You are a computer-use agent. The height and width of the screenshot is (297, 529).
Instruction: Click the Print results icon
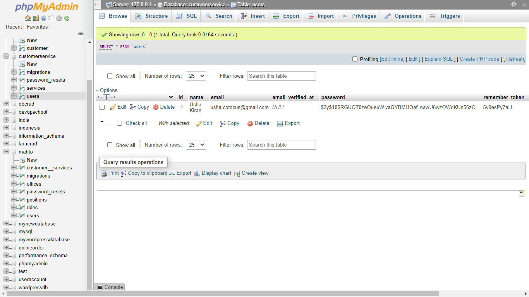coord(104,173)
